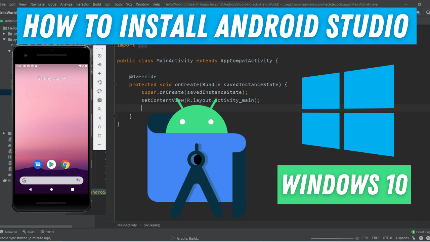This screenshot has height=242, width=430.
Task: Expand the folded import block marker
Action: pos(115,45)
